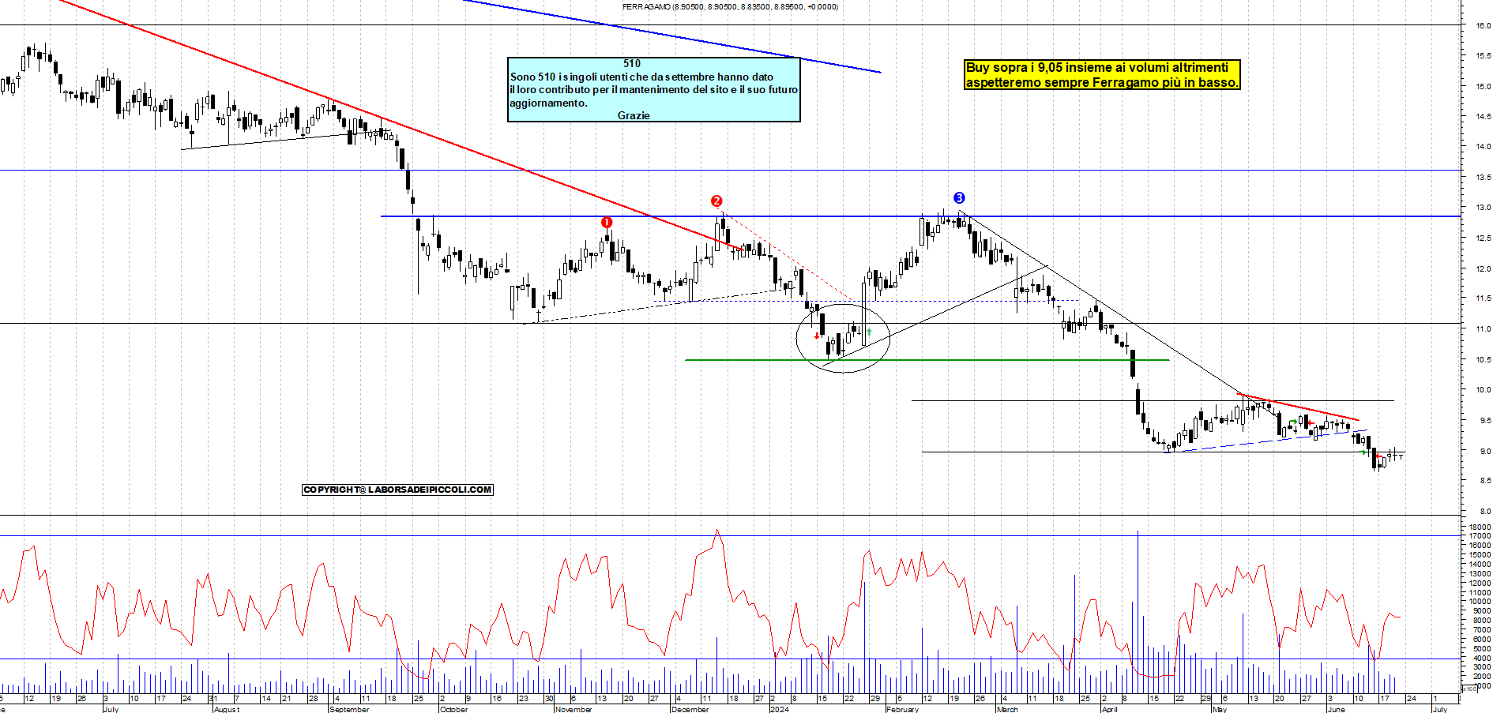
Task: Click the 12.0 price axis label
Action: click(1483, 269)
